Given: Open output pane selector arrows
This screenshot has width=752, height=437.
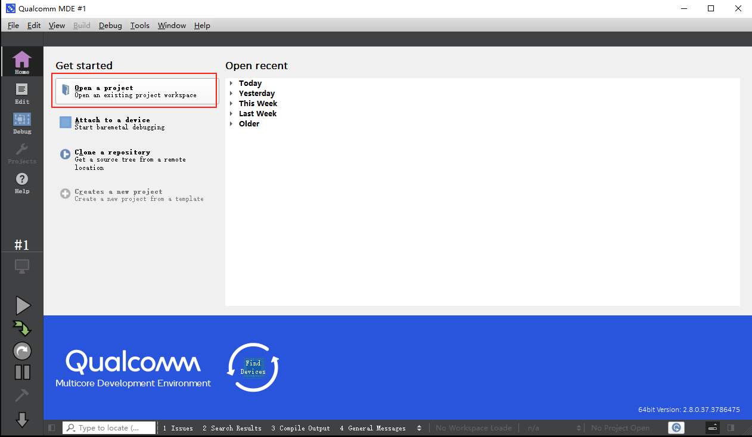Looking at the screenshot, I should 419,428.
